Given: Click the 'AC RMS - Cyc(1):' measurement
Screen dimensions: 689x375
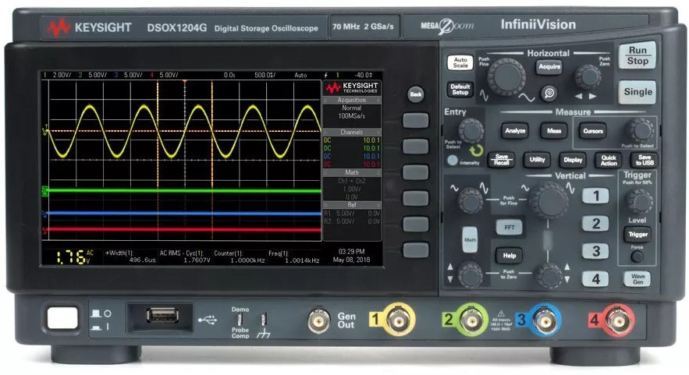Looking at the screenshot, I should tap(185, 256).
